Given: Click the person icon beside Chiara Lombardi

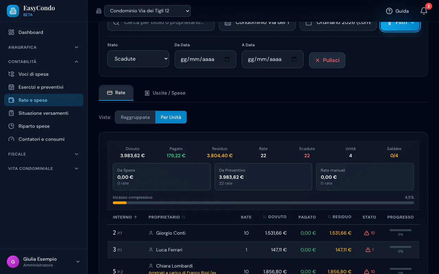Looking at the screenshot, I should click(151, 266).
